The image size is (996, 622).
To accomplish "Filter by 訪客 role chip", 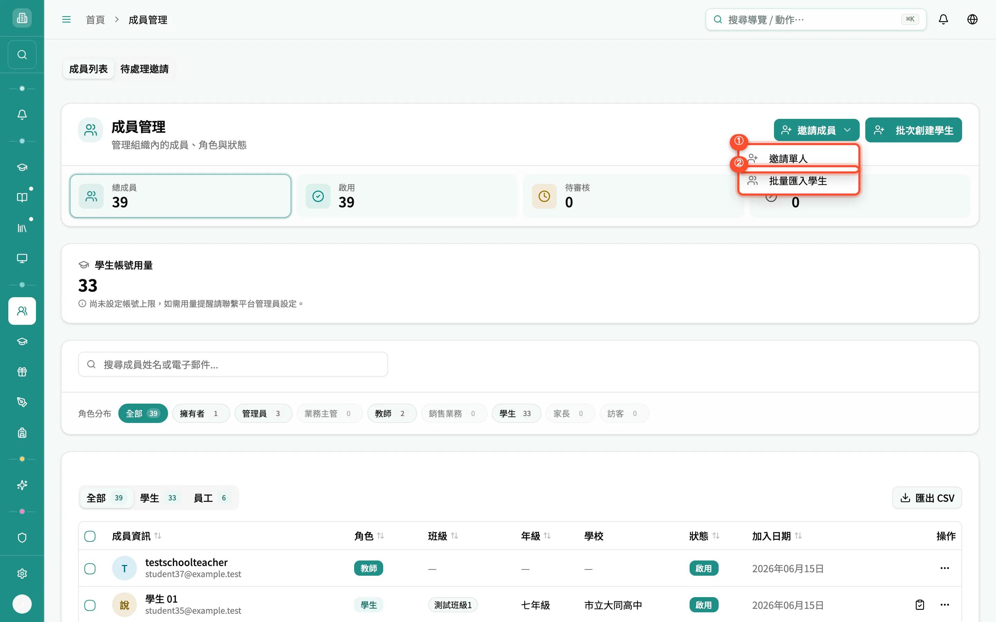I will (x=624, y=413).
